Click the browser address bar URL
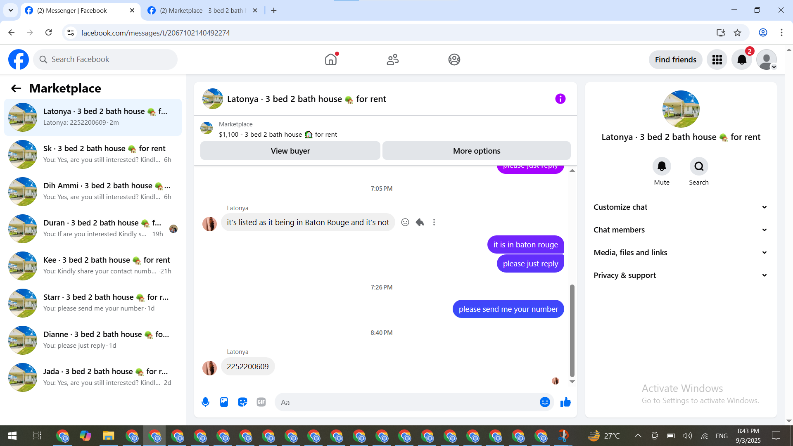The image size is (793, 446). (155, 33)
